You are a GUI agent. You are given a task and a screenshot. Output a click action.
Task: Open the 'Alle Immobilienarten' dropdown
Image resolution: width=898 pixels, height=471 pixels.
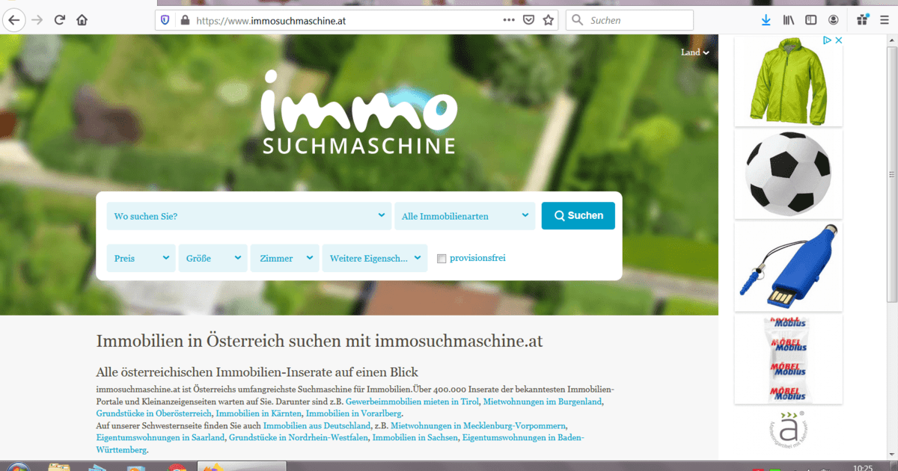465,216
